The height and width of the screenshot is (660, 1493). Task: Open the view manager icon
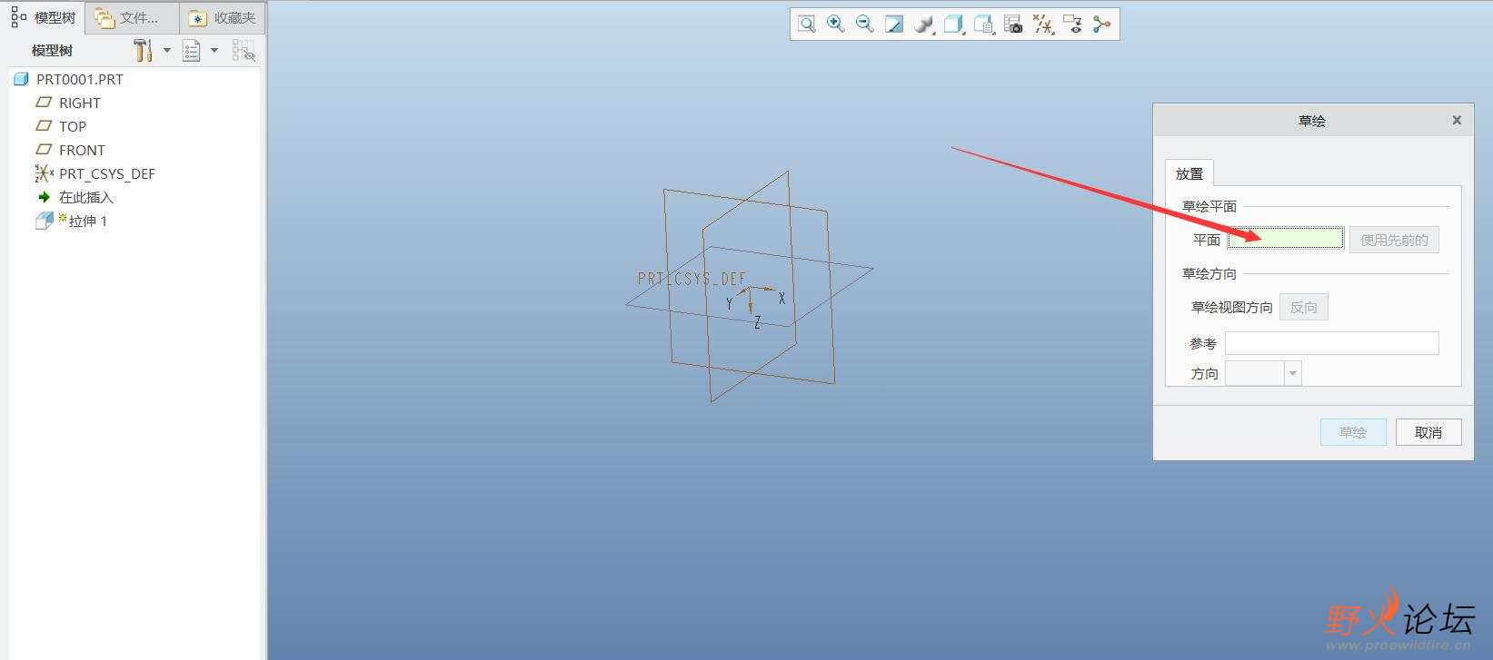pyautogui.click(x=983, y=25)
